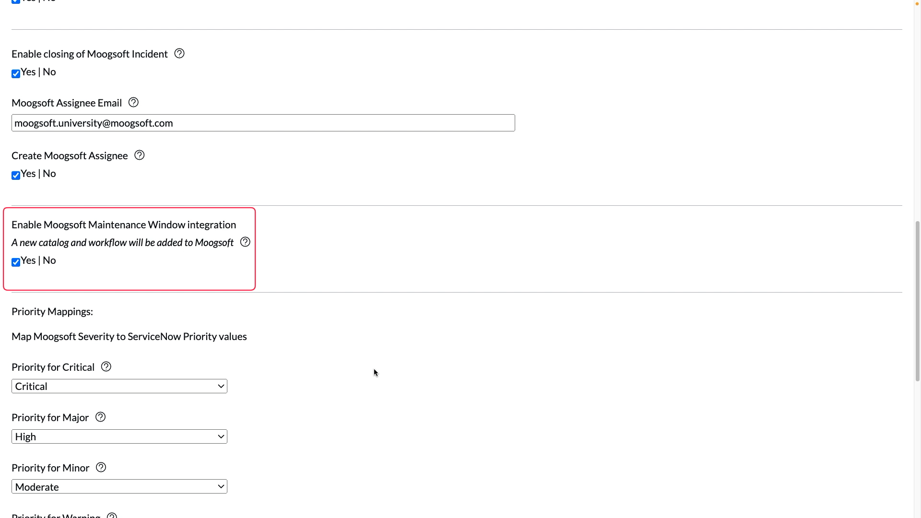The image size is (921, 518).
Task: Click the 'Enable Moogsoft Maintenance Window integration' label
Action: click(x=124, y=225)
